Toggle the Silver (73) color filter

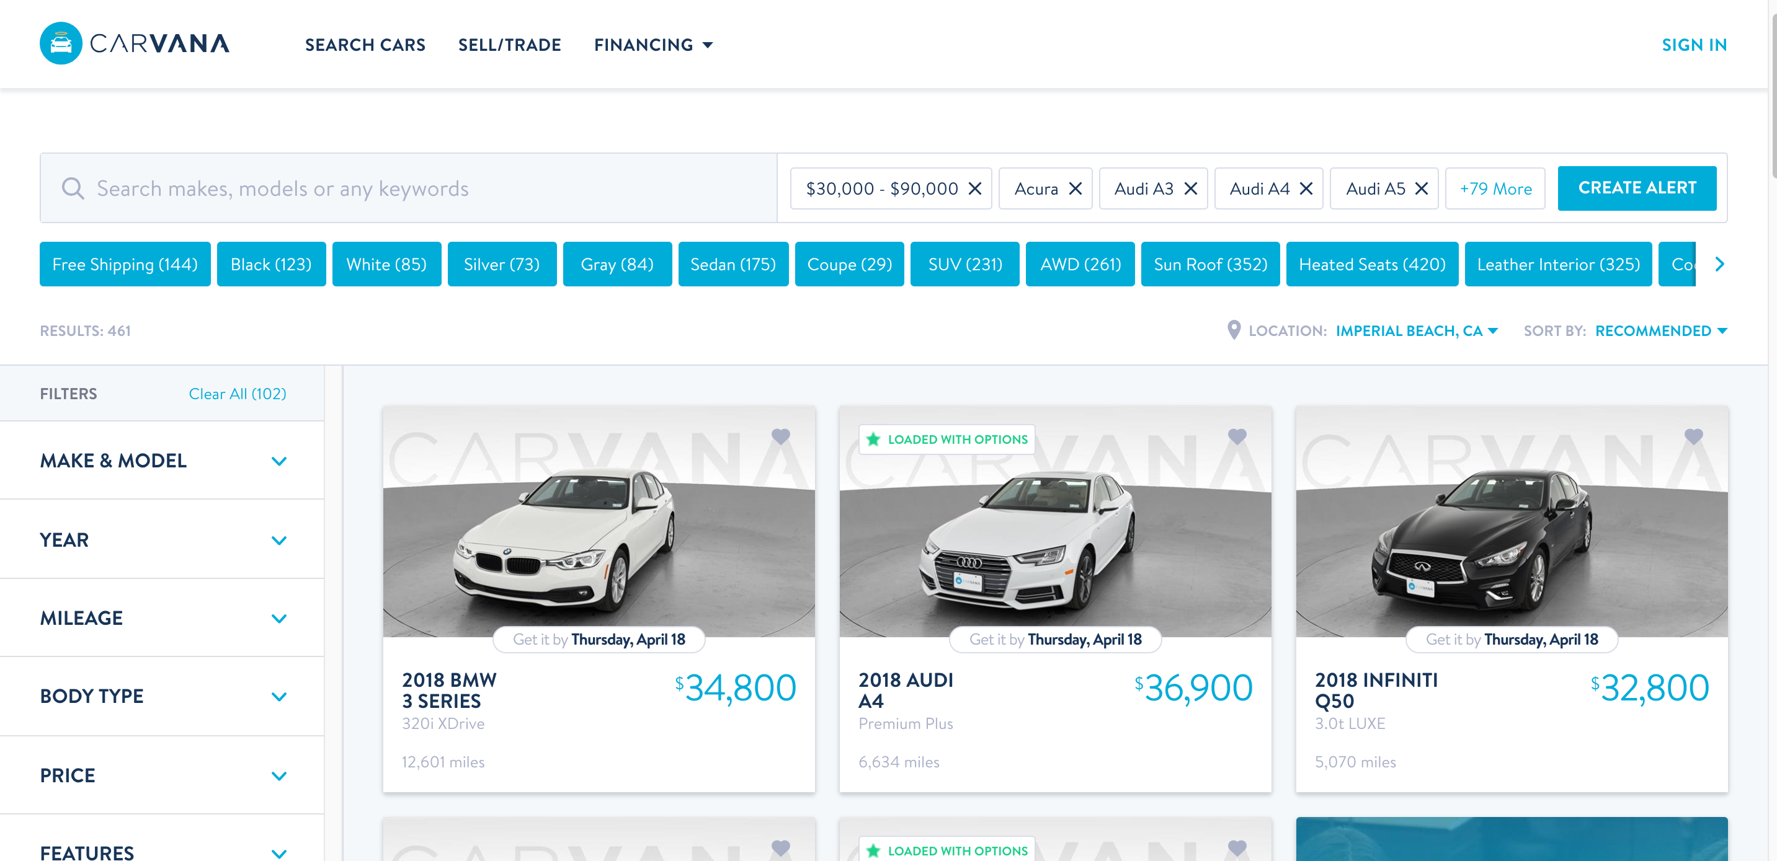[502, 264]
